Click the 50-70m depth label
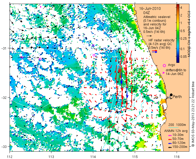The image size is (196, 159). [x=178, y=139]
